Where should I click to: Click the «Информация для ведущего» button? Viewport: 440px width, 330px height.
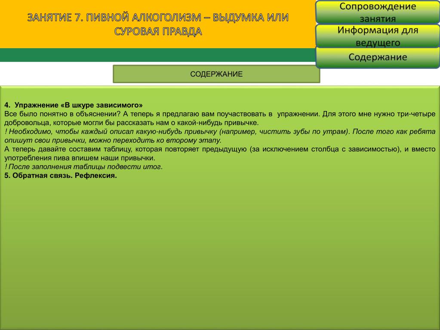click(x=378, y=36)
